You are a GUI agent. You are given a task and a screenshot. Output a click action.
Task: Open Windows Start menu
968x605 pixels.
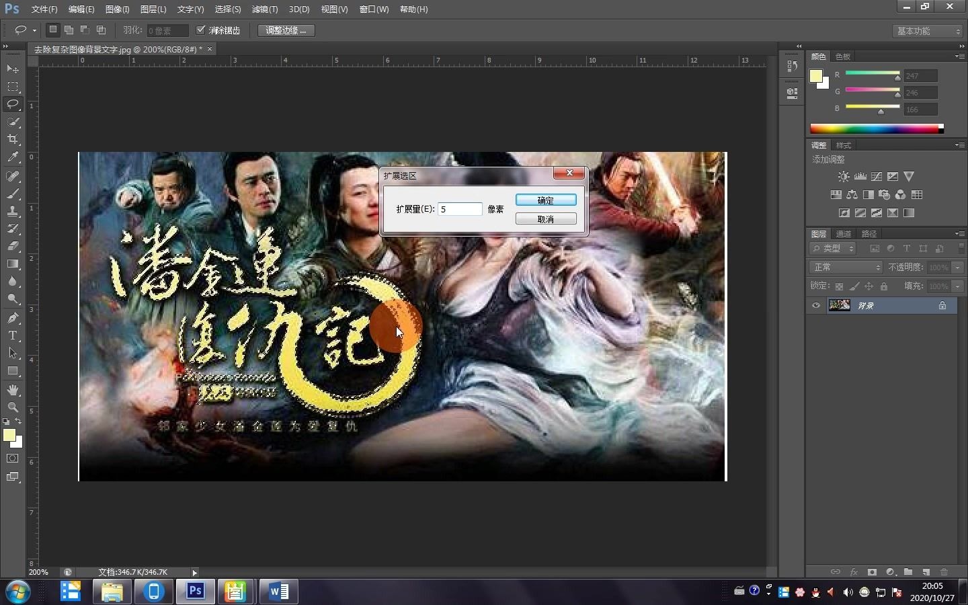[x=18, y=592]
